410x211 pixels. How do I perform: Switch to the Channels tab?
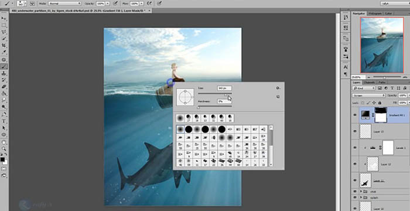(369, 83)
